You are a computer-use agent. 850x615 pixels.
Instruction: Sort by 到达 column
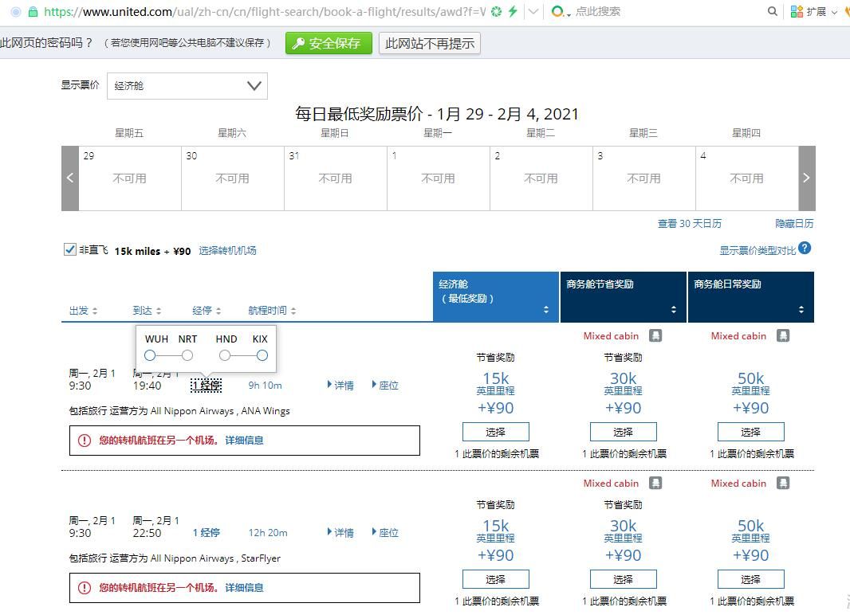pyautogui.click(x=147, y=310)
